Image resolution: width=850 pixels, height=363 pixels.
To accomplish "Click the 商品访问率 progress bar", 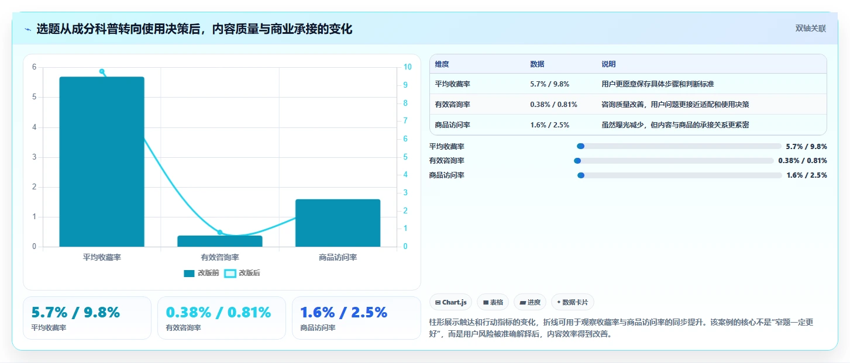I will click(x=679, y=175).
